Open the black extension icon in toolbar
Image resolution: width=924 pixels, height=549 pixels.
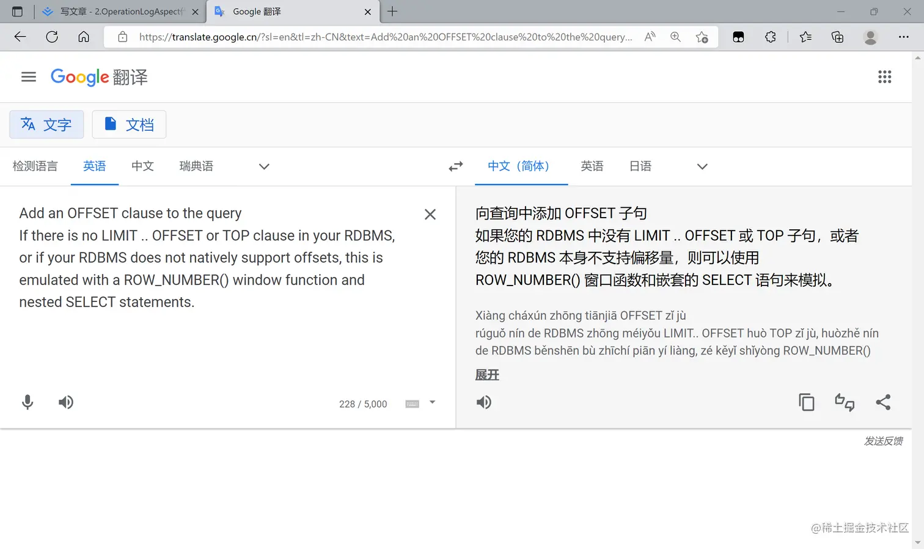pos(738,37)
